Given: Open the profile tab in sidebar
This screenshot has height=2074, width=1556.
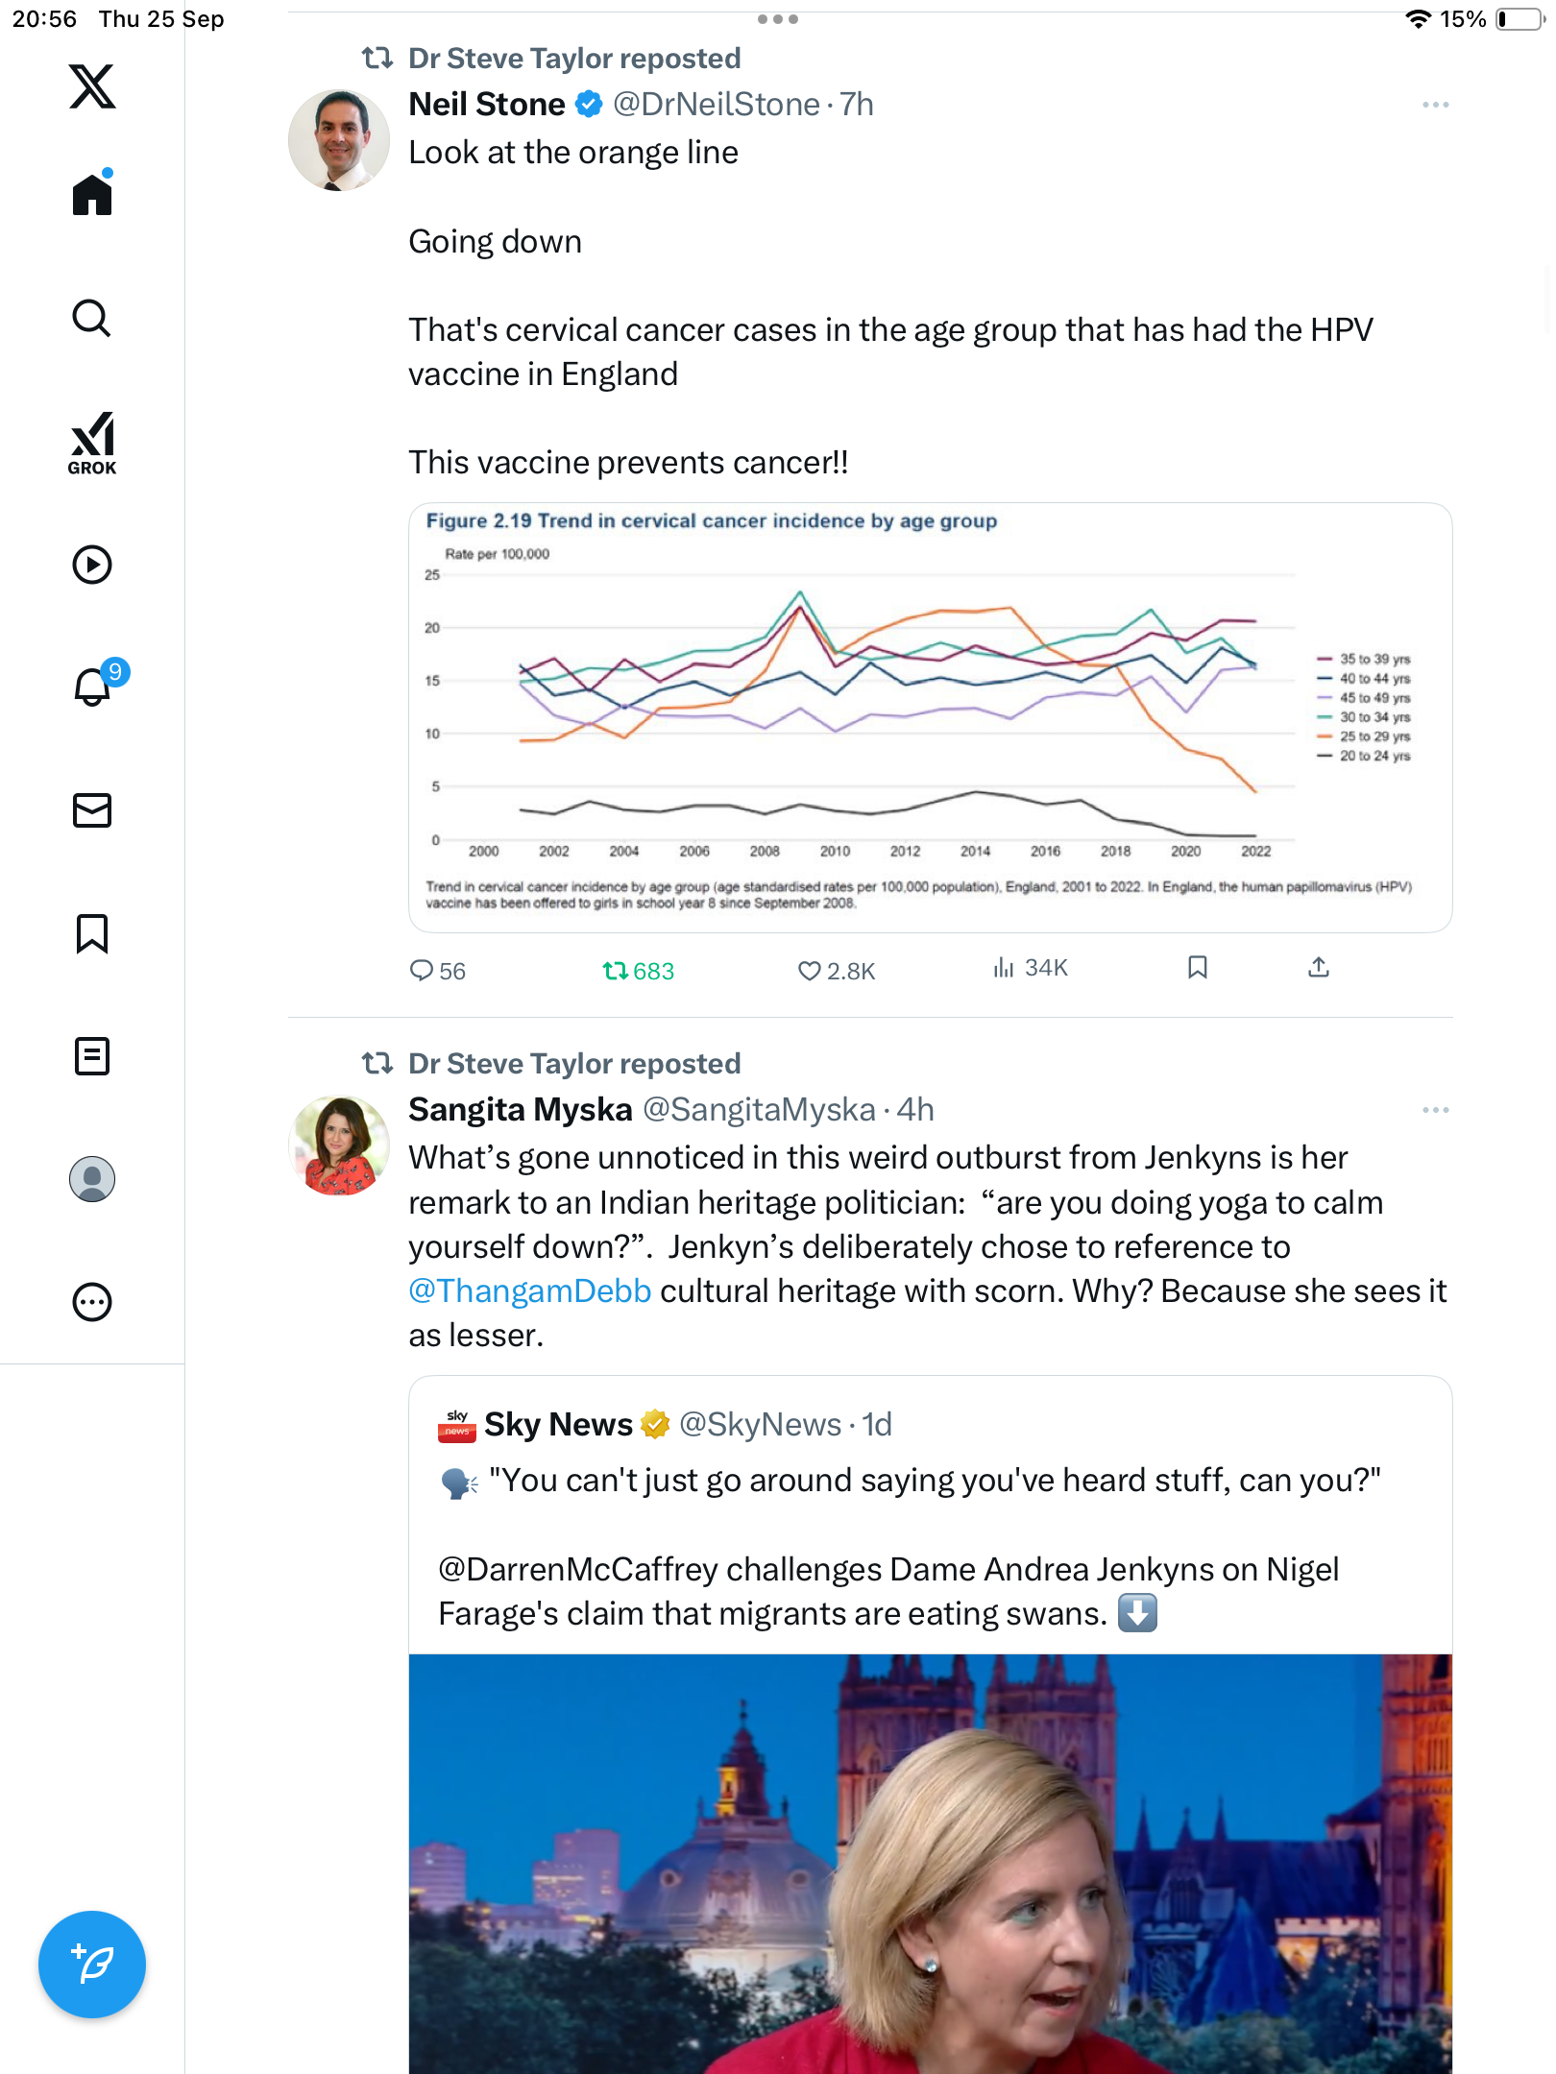Looking at the screenshot, I should coord(92,1179).
